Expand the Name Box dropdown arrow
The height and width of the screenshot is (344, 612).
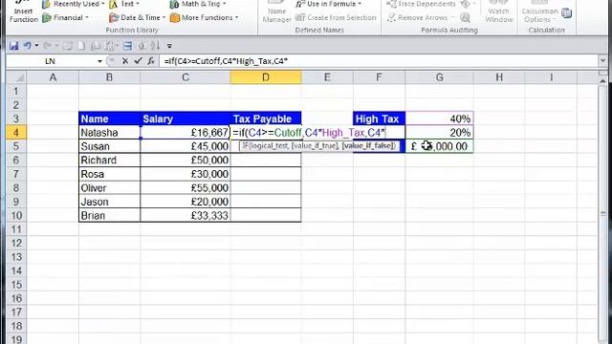(99, 61)
